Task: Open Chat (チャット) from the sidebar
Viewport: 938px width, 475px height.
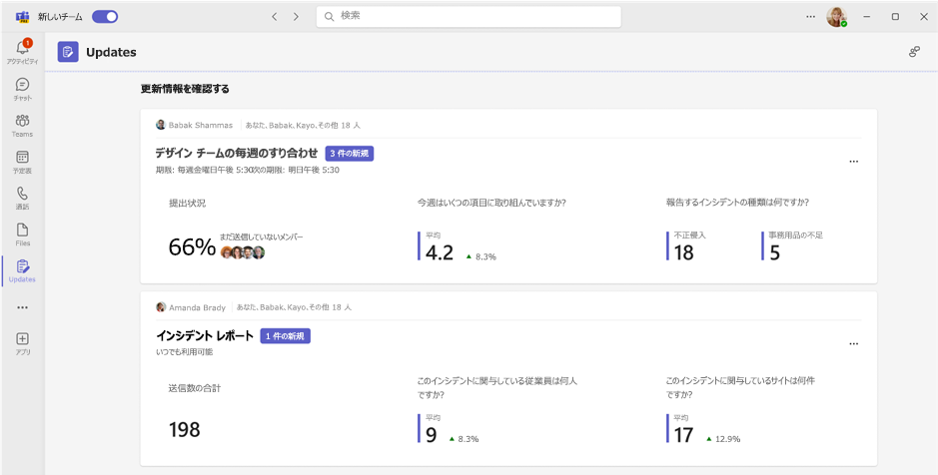Action: (x=22, y=89)
